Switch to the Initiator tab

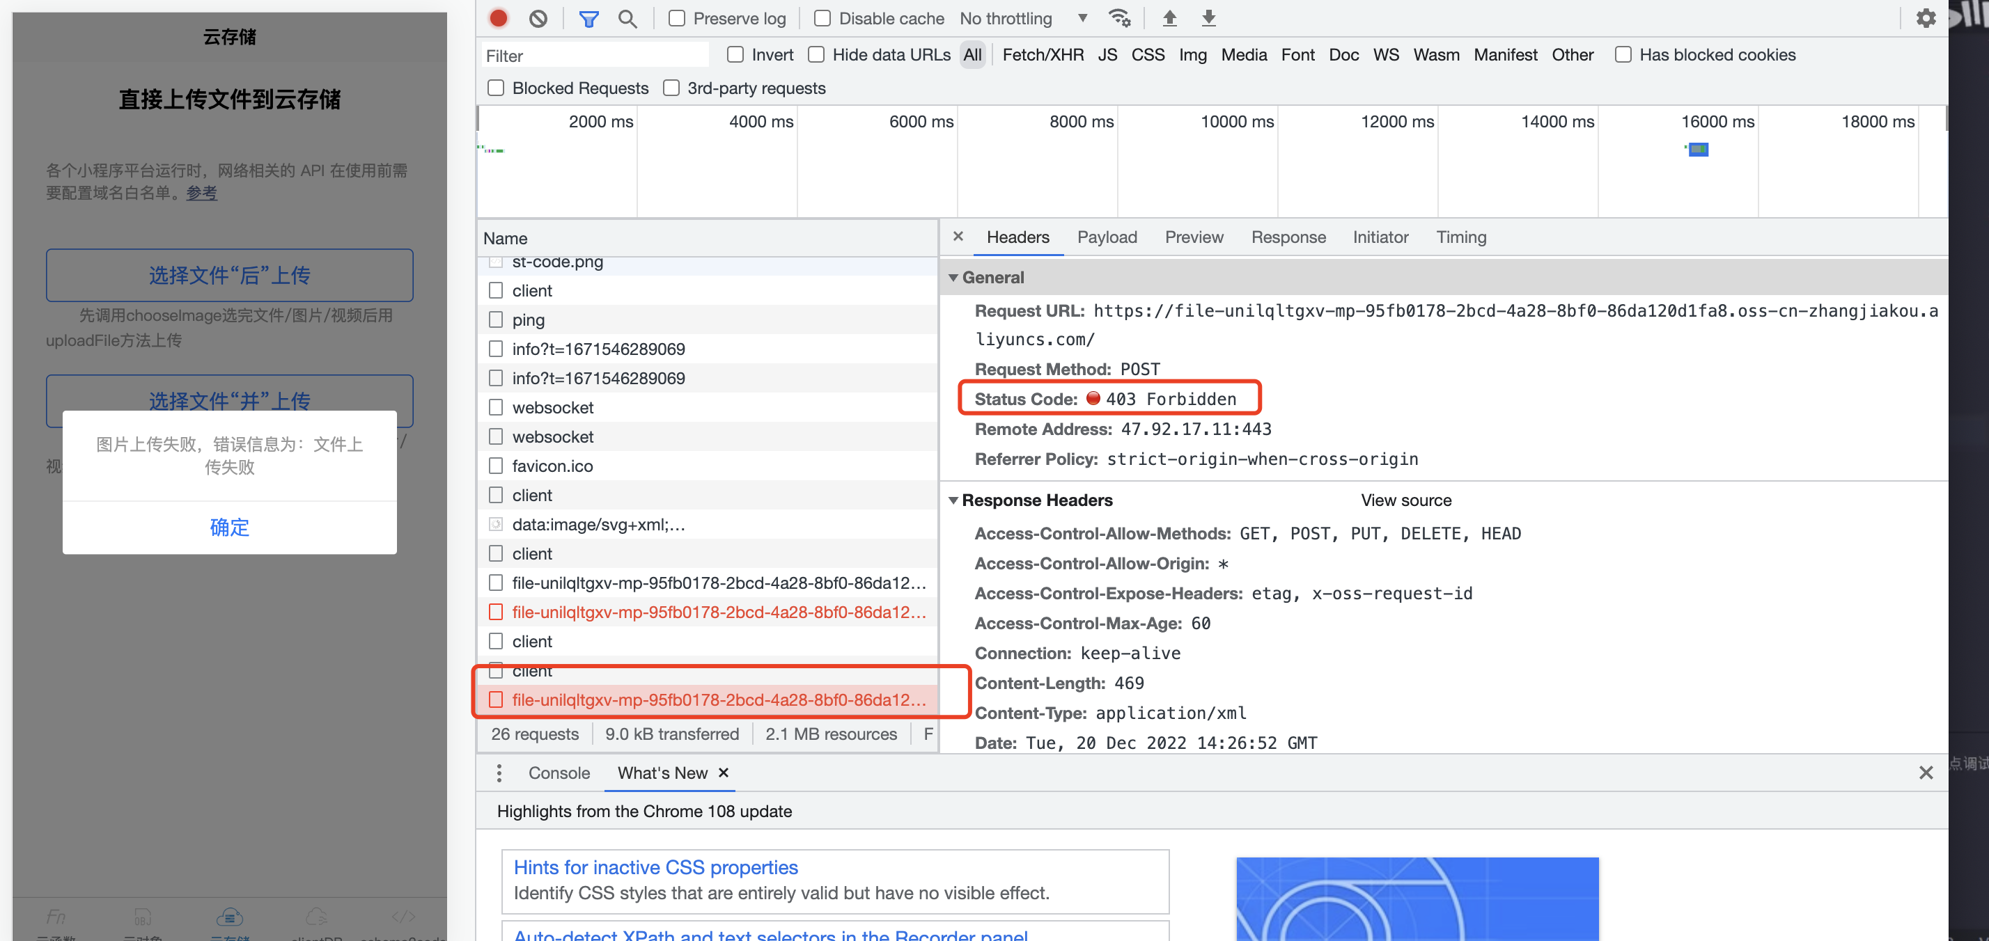click(1380, 237)
